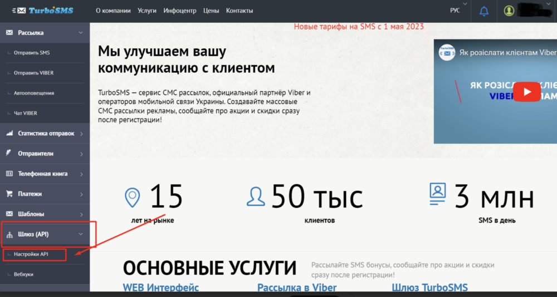The height and width of the screenshot is (297, 557).
Task: Click the envelope icon beside Рассылка
Action: [x=9, y=33]
